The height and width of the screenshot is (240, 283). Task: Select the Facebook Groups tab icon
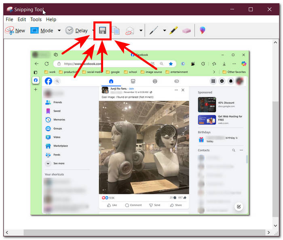pos(155,81)
